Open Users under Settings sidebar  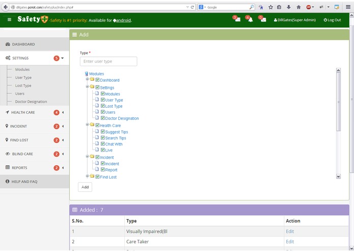point(20,93)
